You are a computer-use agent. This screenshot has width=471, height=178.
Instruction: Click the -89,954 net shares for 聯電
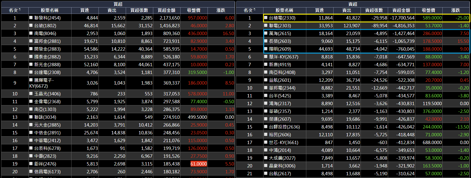coord(379,26)
